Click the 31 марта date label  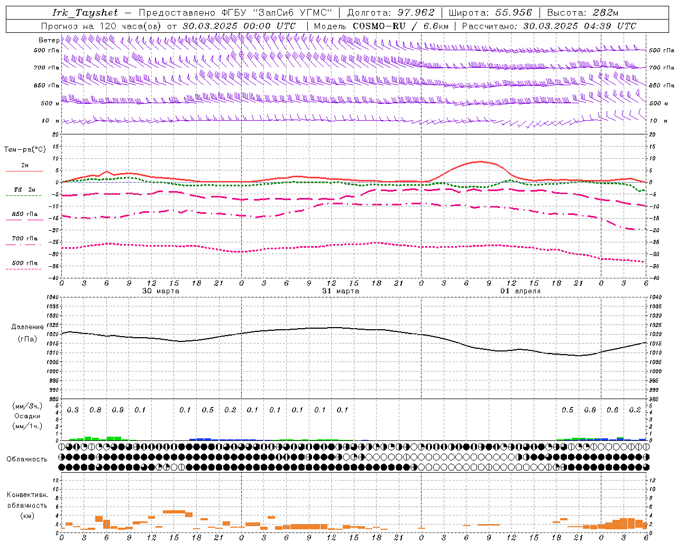(x=341, y=291)
